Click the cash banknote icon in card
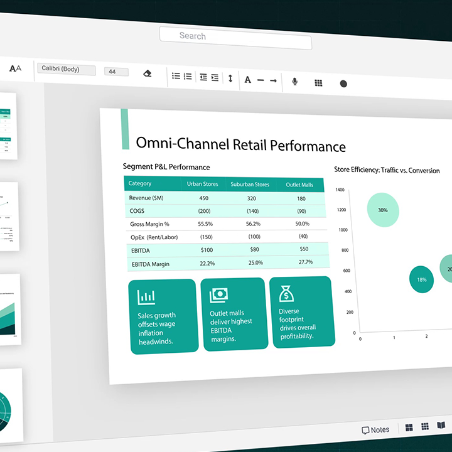452x452 pixels. [x=218, y=295]
